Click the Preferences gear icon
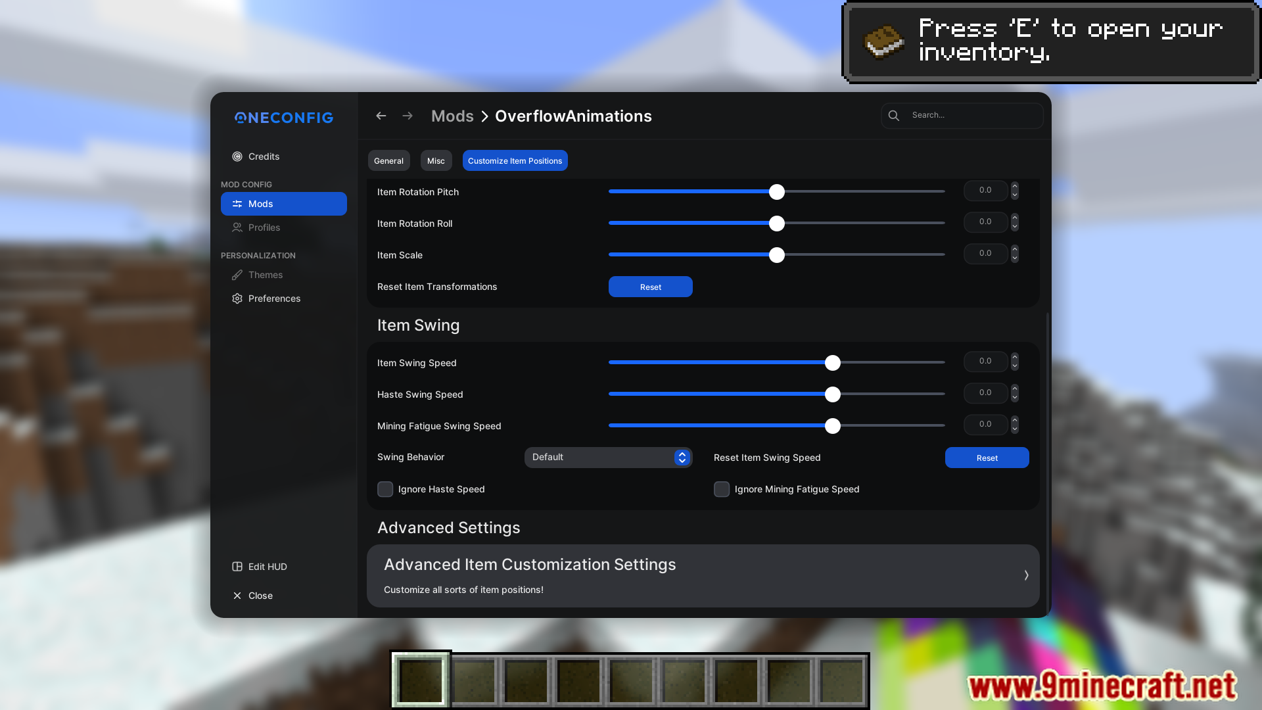This screenshot has height=710, width=1262. [x=237, y=298]
